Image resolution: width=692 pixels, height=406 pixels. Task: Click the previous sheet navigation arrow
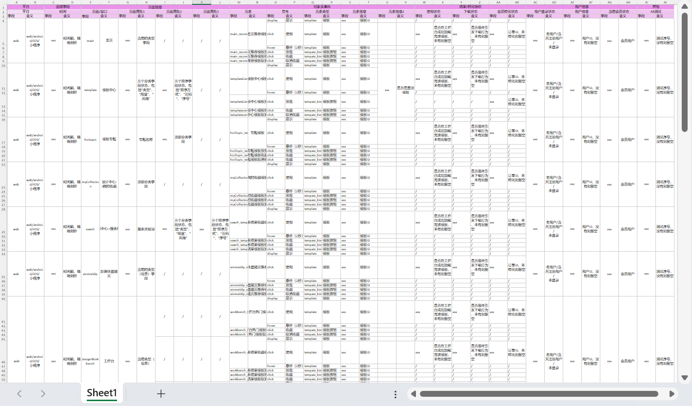pos(20,394)
